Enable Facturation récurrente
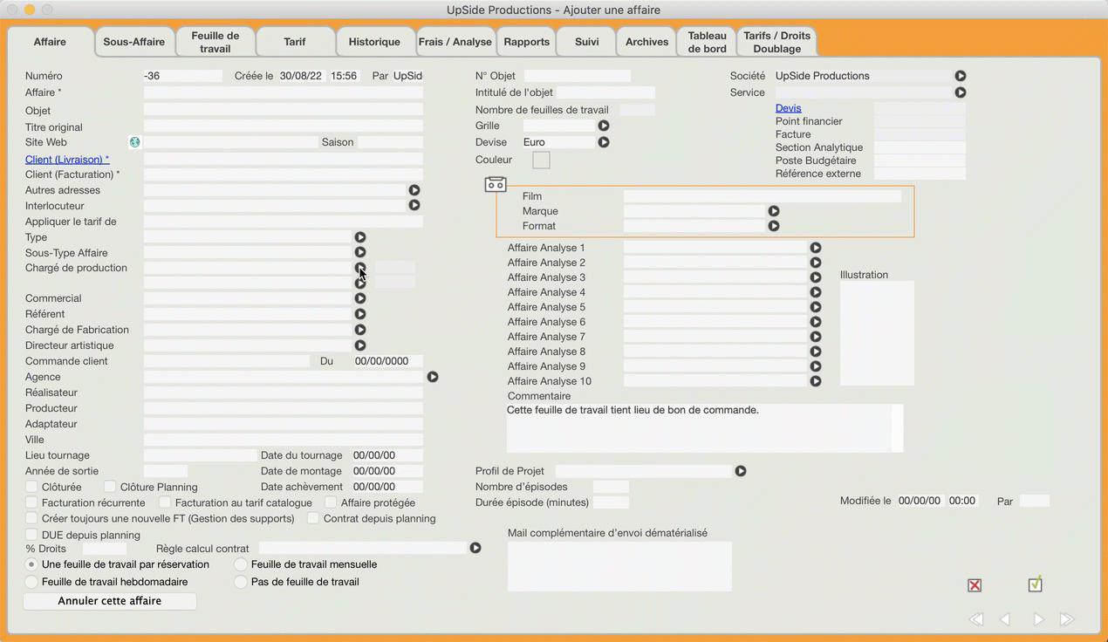The image size is (1108, 642). [x=31, y=502]
